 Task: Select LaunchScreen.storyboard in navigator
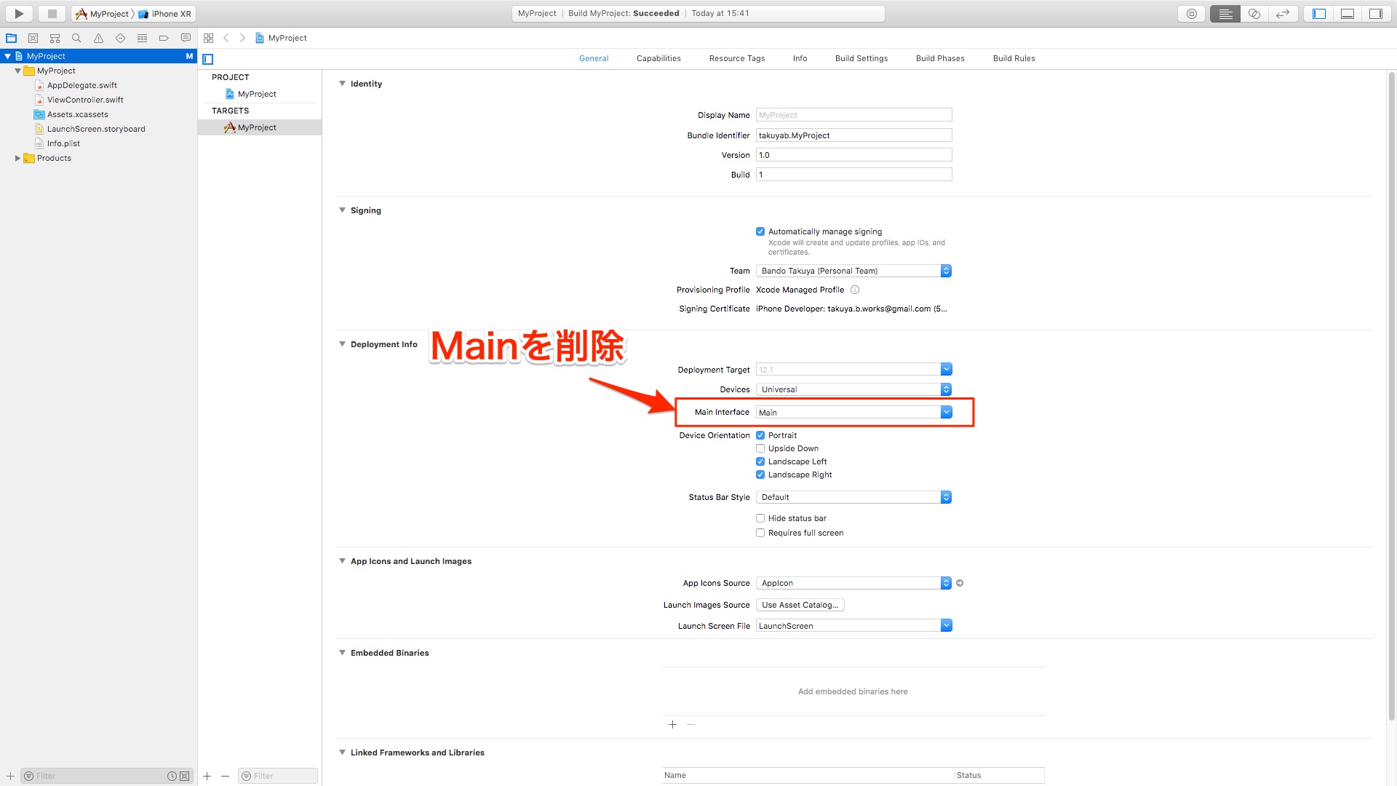coord(96,129)
